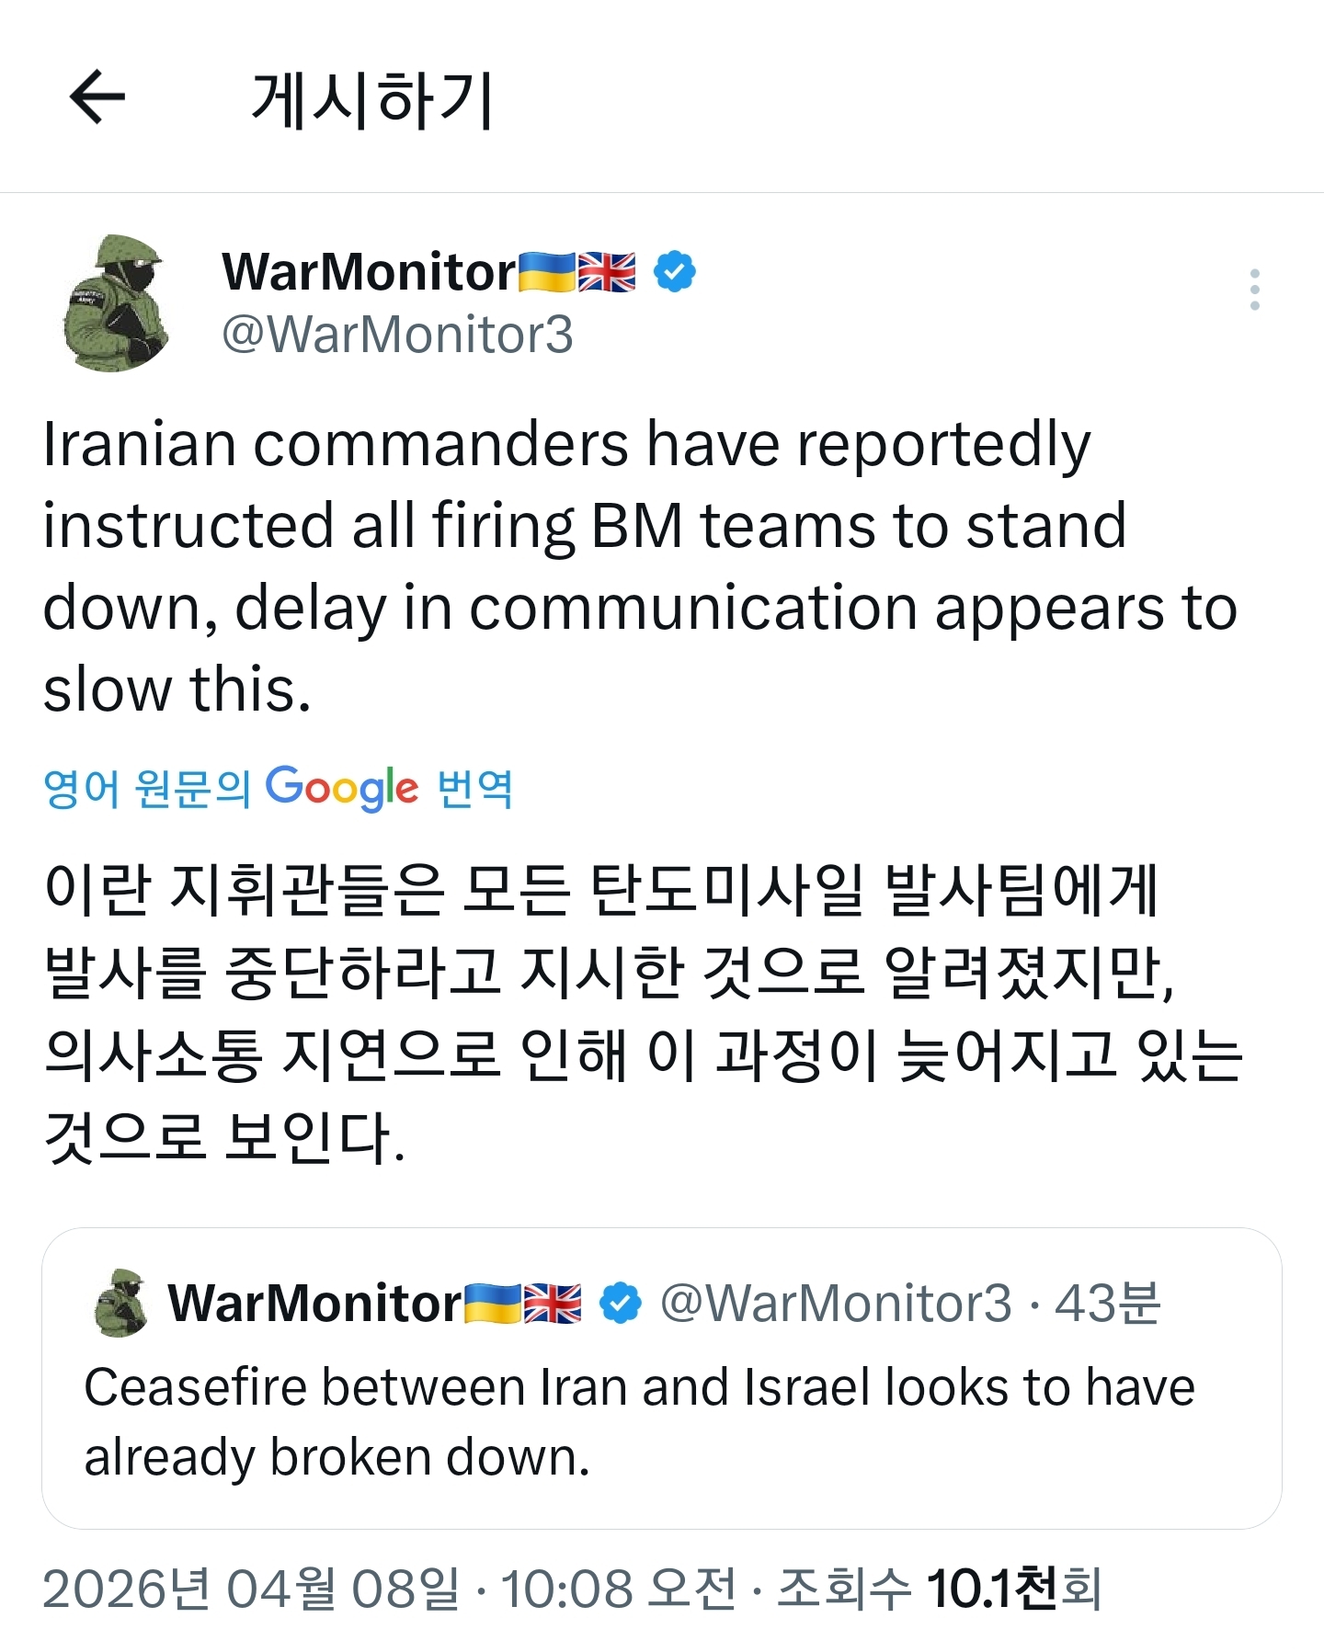Tap the small avatar in quoted post
The height and width of the screenshot is (1652, 1324).
(122, 1304)
